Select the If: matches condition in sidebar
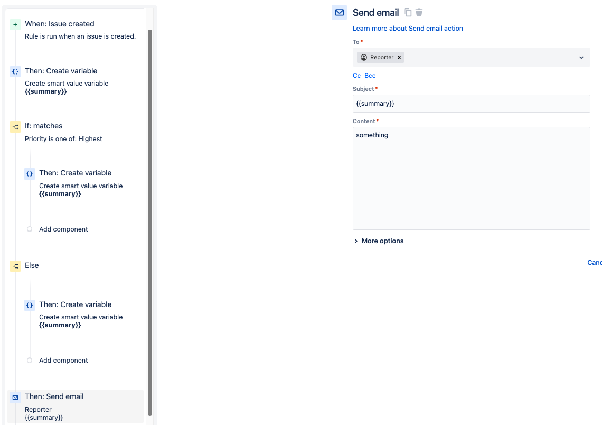 [44, 126]
